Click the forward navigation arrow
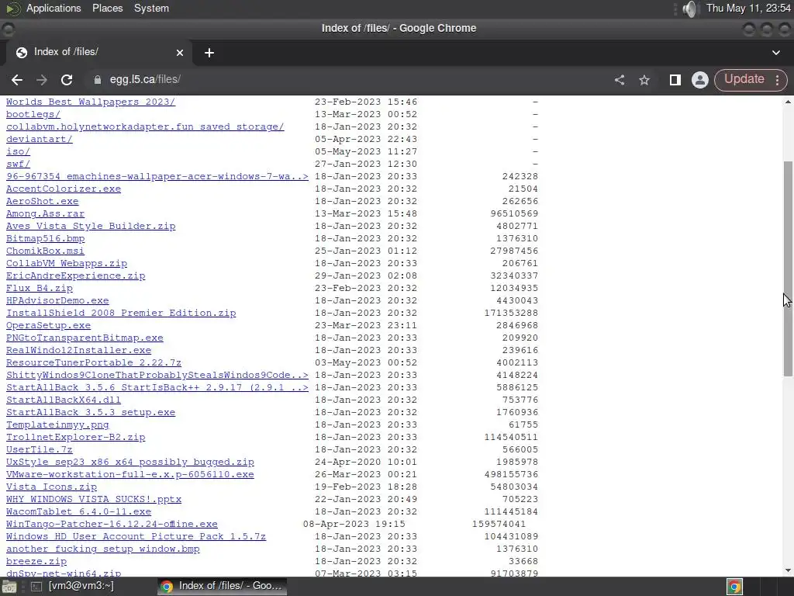This screenshot has height=596, width=794. point(42,80)
